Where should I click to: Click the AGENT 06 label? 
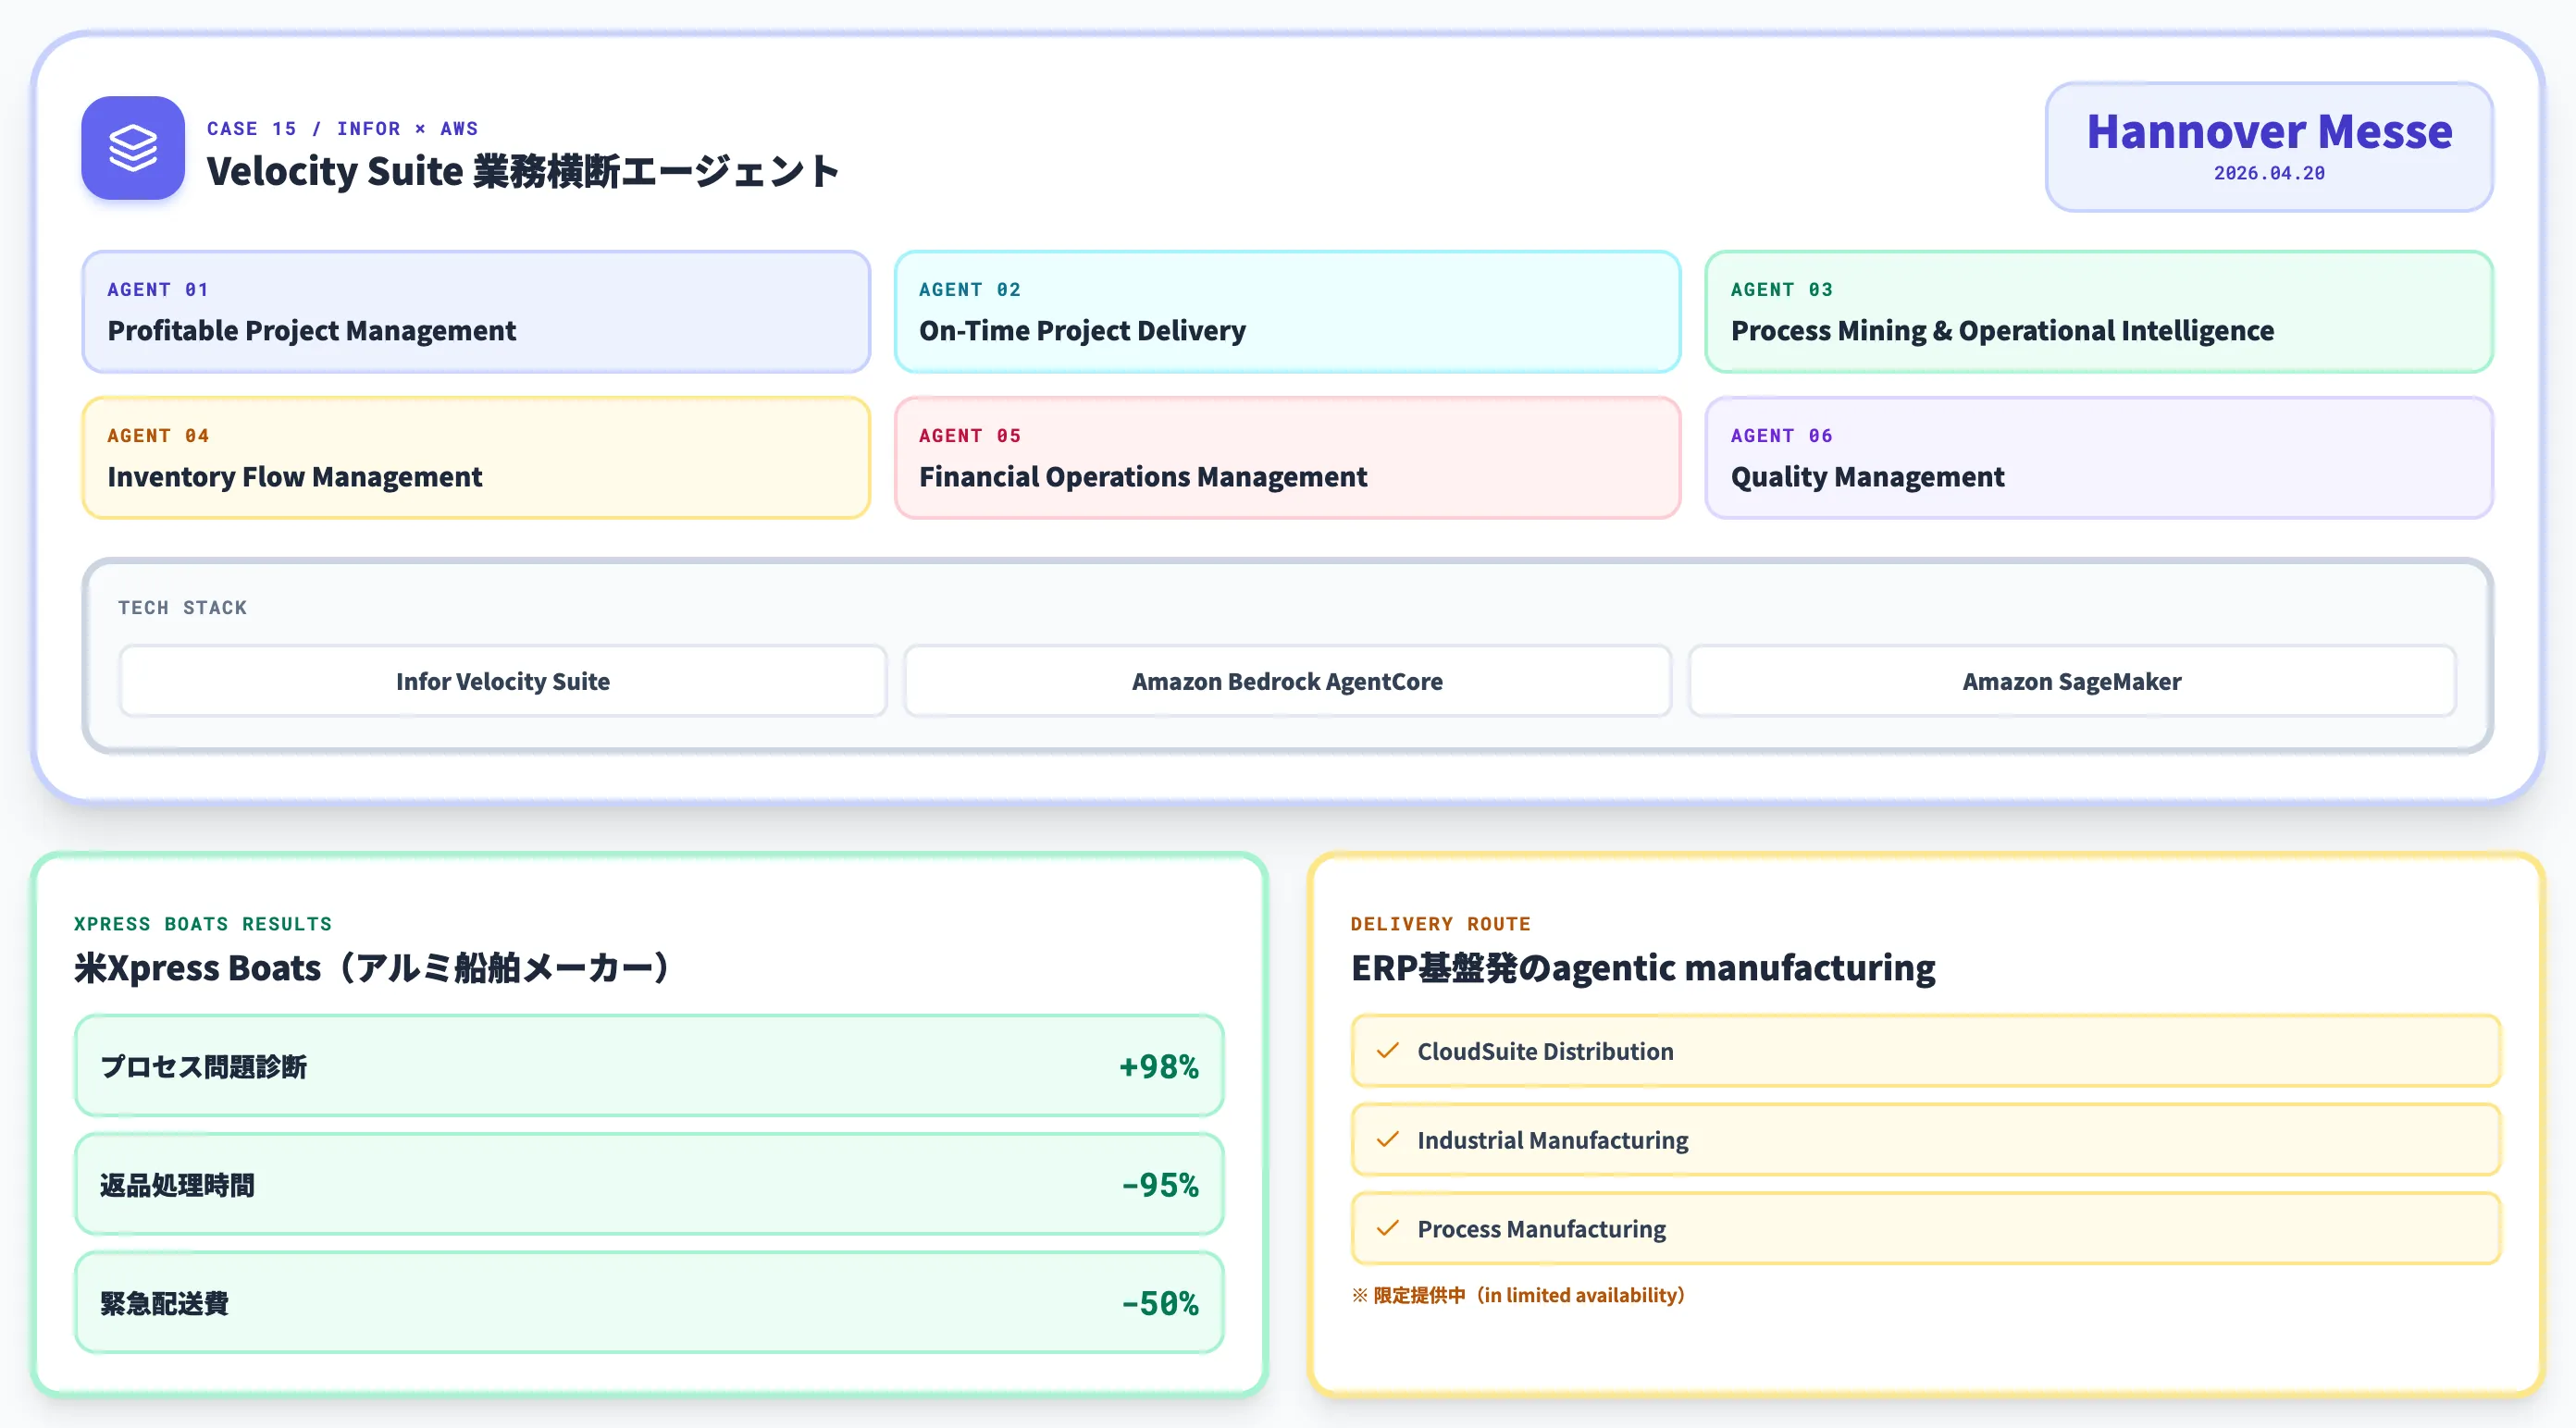(x=1782, y=436)
